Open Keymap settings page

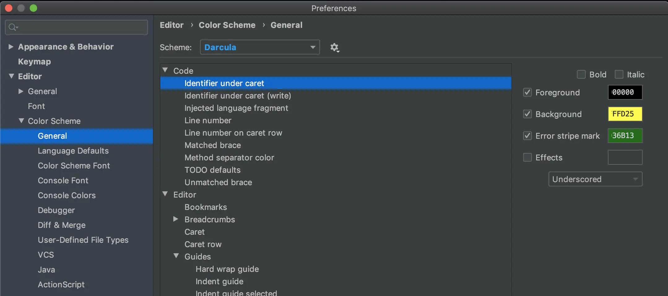pos(34,62)
